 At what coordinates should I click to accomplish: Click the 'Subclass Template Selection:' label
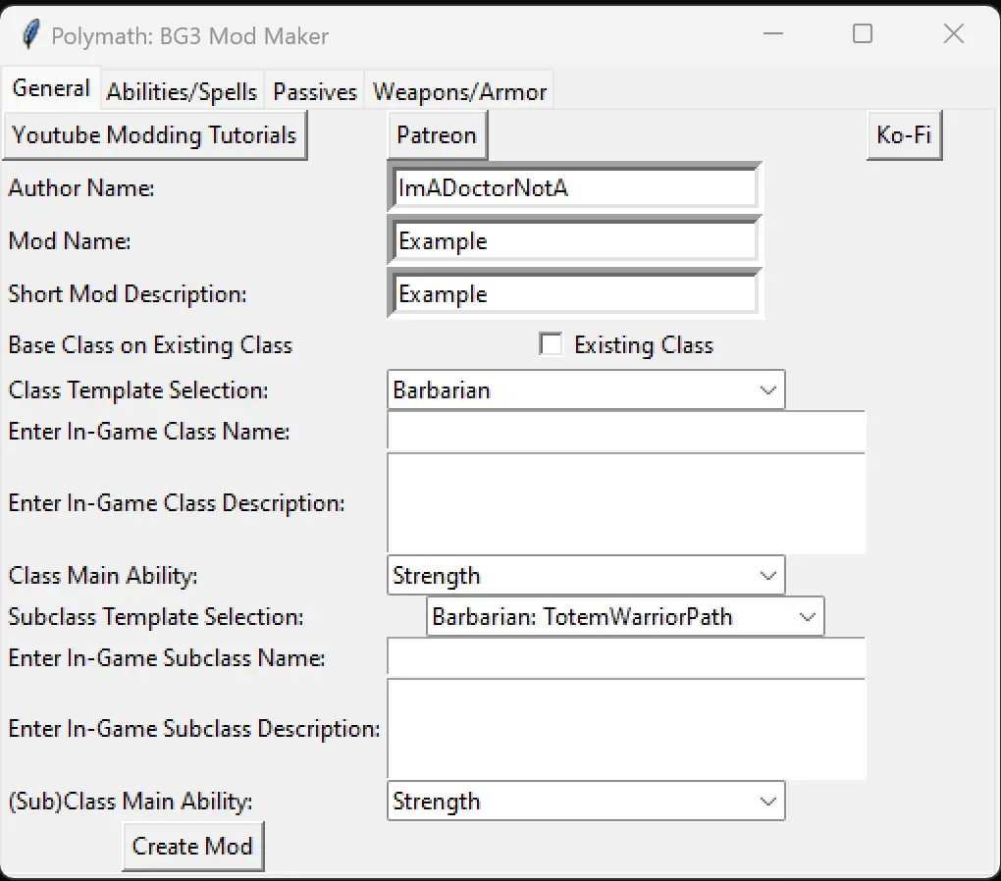coord(156,617)
